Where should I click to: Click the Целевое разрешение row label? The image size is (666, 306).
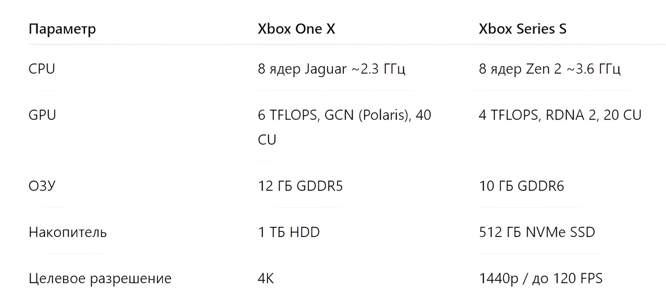tap(100, 278)
